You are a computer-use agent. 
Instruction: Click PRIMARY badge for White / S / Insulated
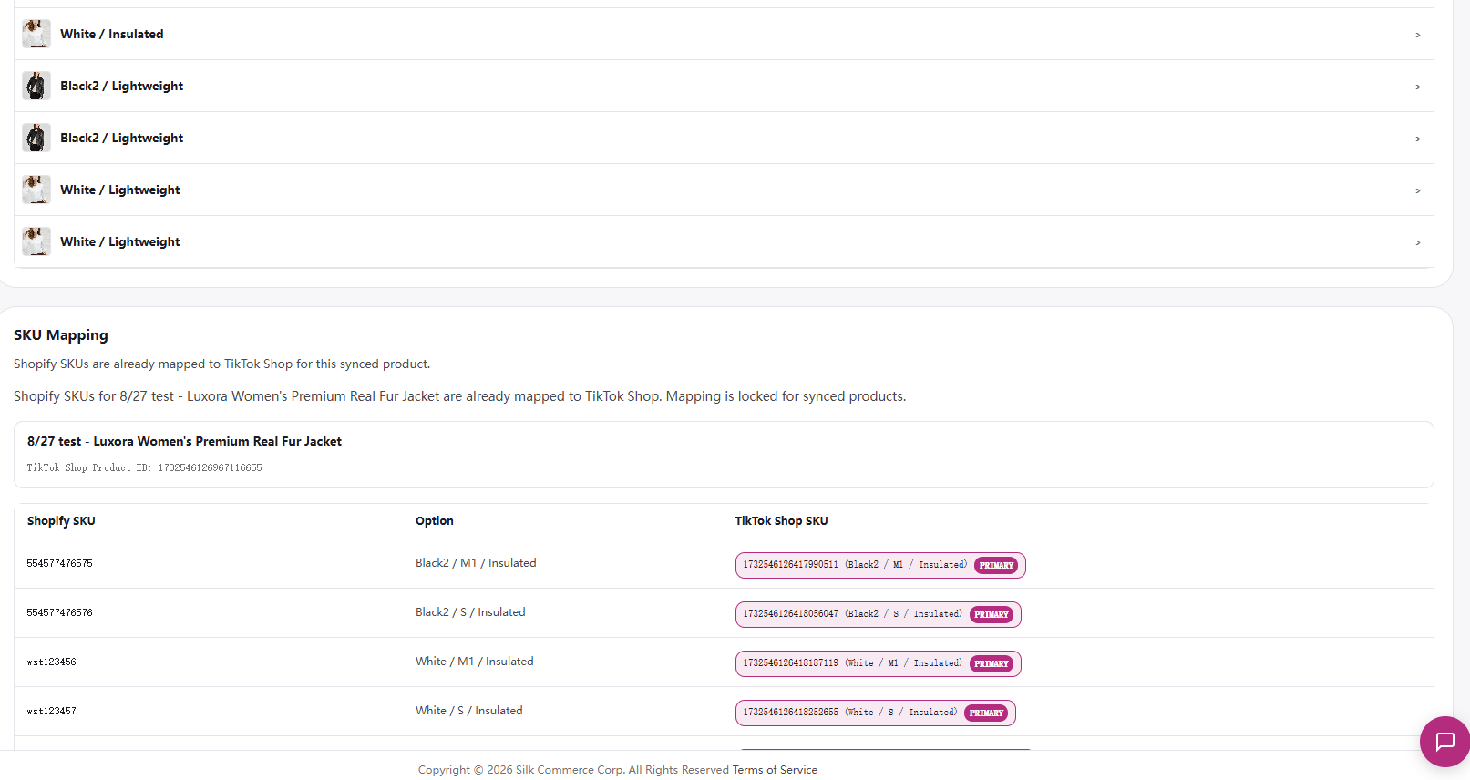pos(986,713)
